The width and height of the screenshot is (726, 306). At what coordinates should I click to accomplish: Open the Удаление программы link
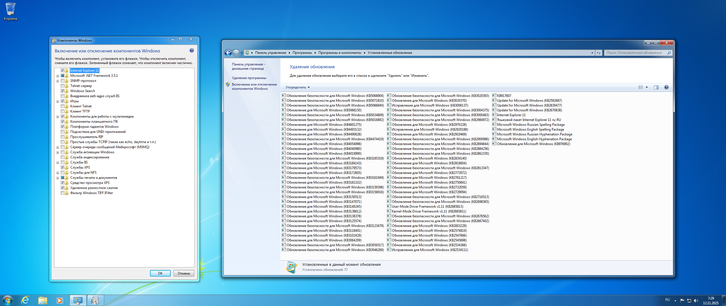point(249,78)
